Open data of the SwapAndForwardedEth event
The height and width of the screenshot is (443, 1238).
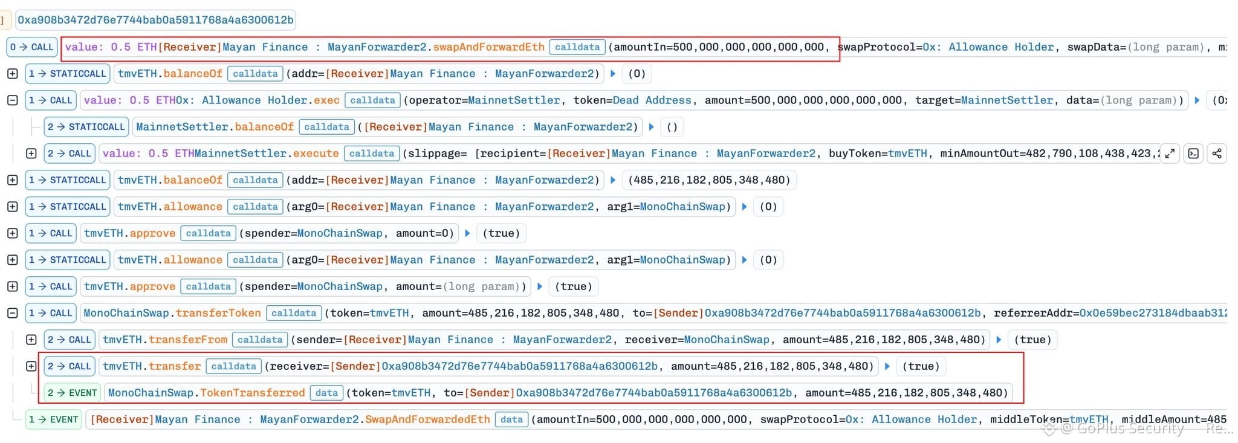511,419
